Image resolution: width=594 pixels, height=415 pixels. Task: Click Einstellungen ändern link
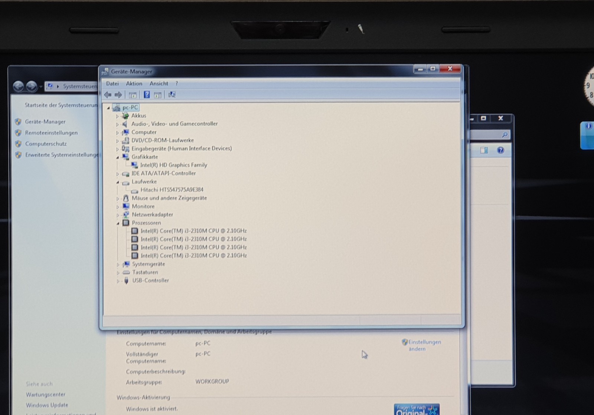(425, 345)
